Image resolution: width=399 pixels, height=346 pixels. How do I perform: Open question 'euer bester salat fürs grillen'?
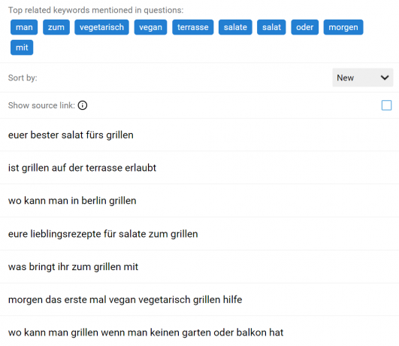pos(200,135)
